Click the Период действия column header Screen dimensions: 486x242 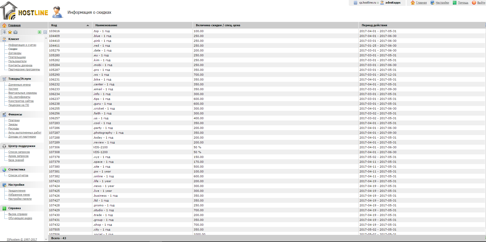[422, 25]
